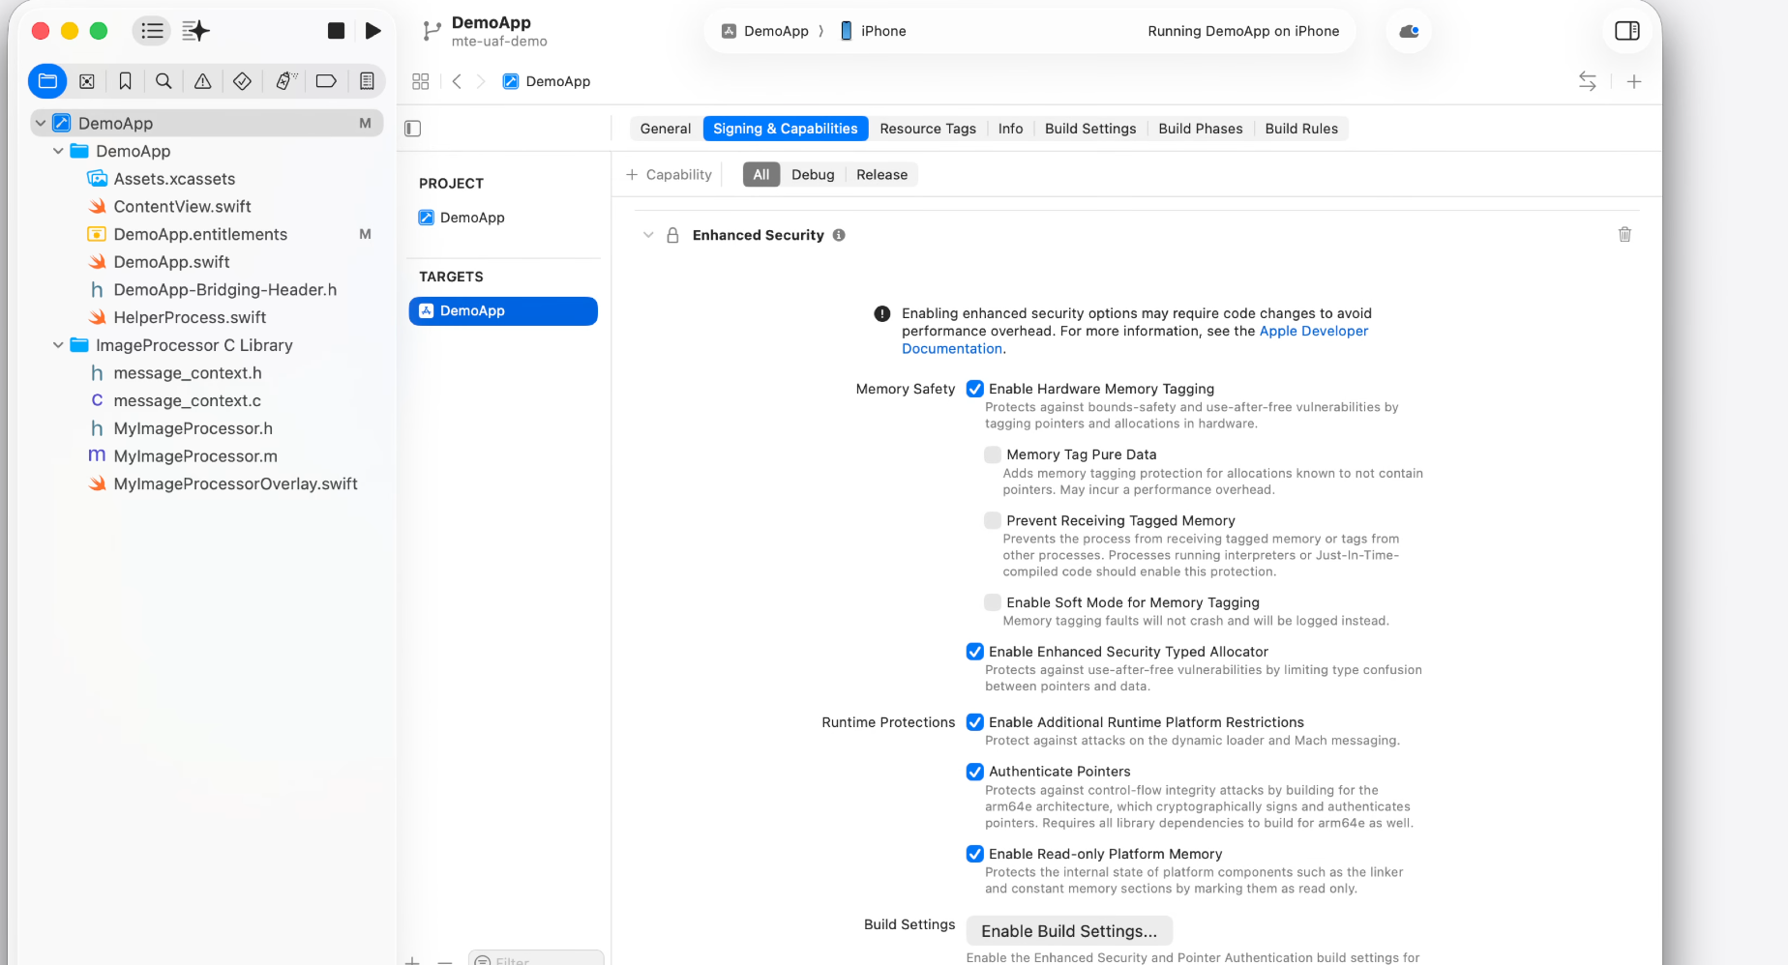This screenshot has height=965, width=1788.
Task: Click Enable Build Settings button
Action: pyautogui.click(x=1069, y=931)
